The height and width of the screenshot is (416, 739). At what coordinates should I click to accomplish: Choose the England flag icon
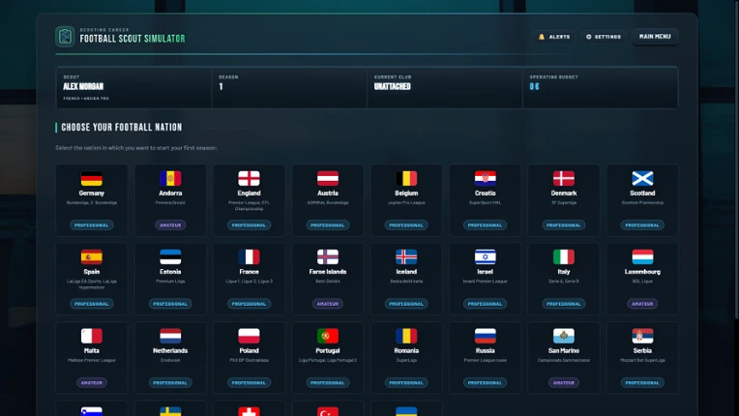tap(249, 179)
